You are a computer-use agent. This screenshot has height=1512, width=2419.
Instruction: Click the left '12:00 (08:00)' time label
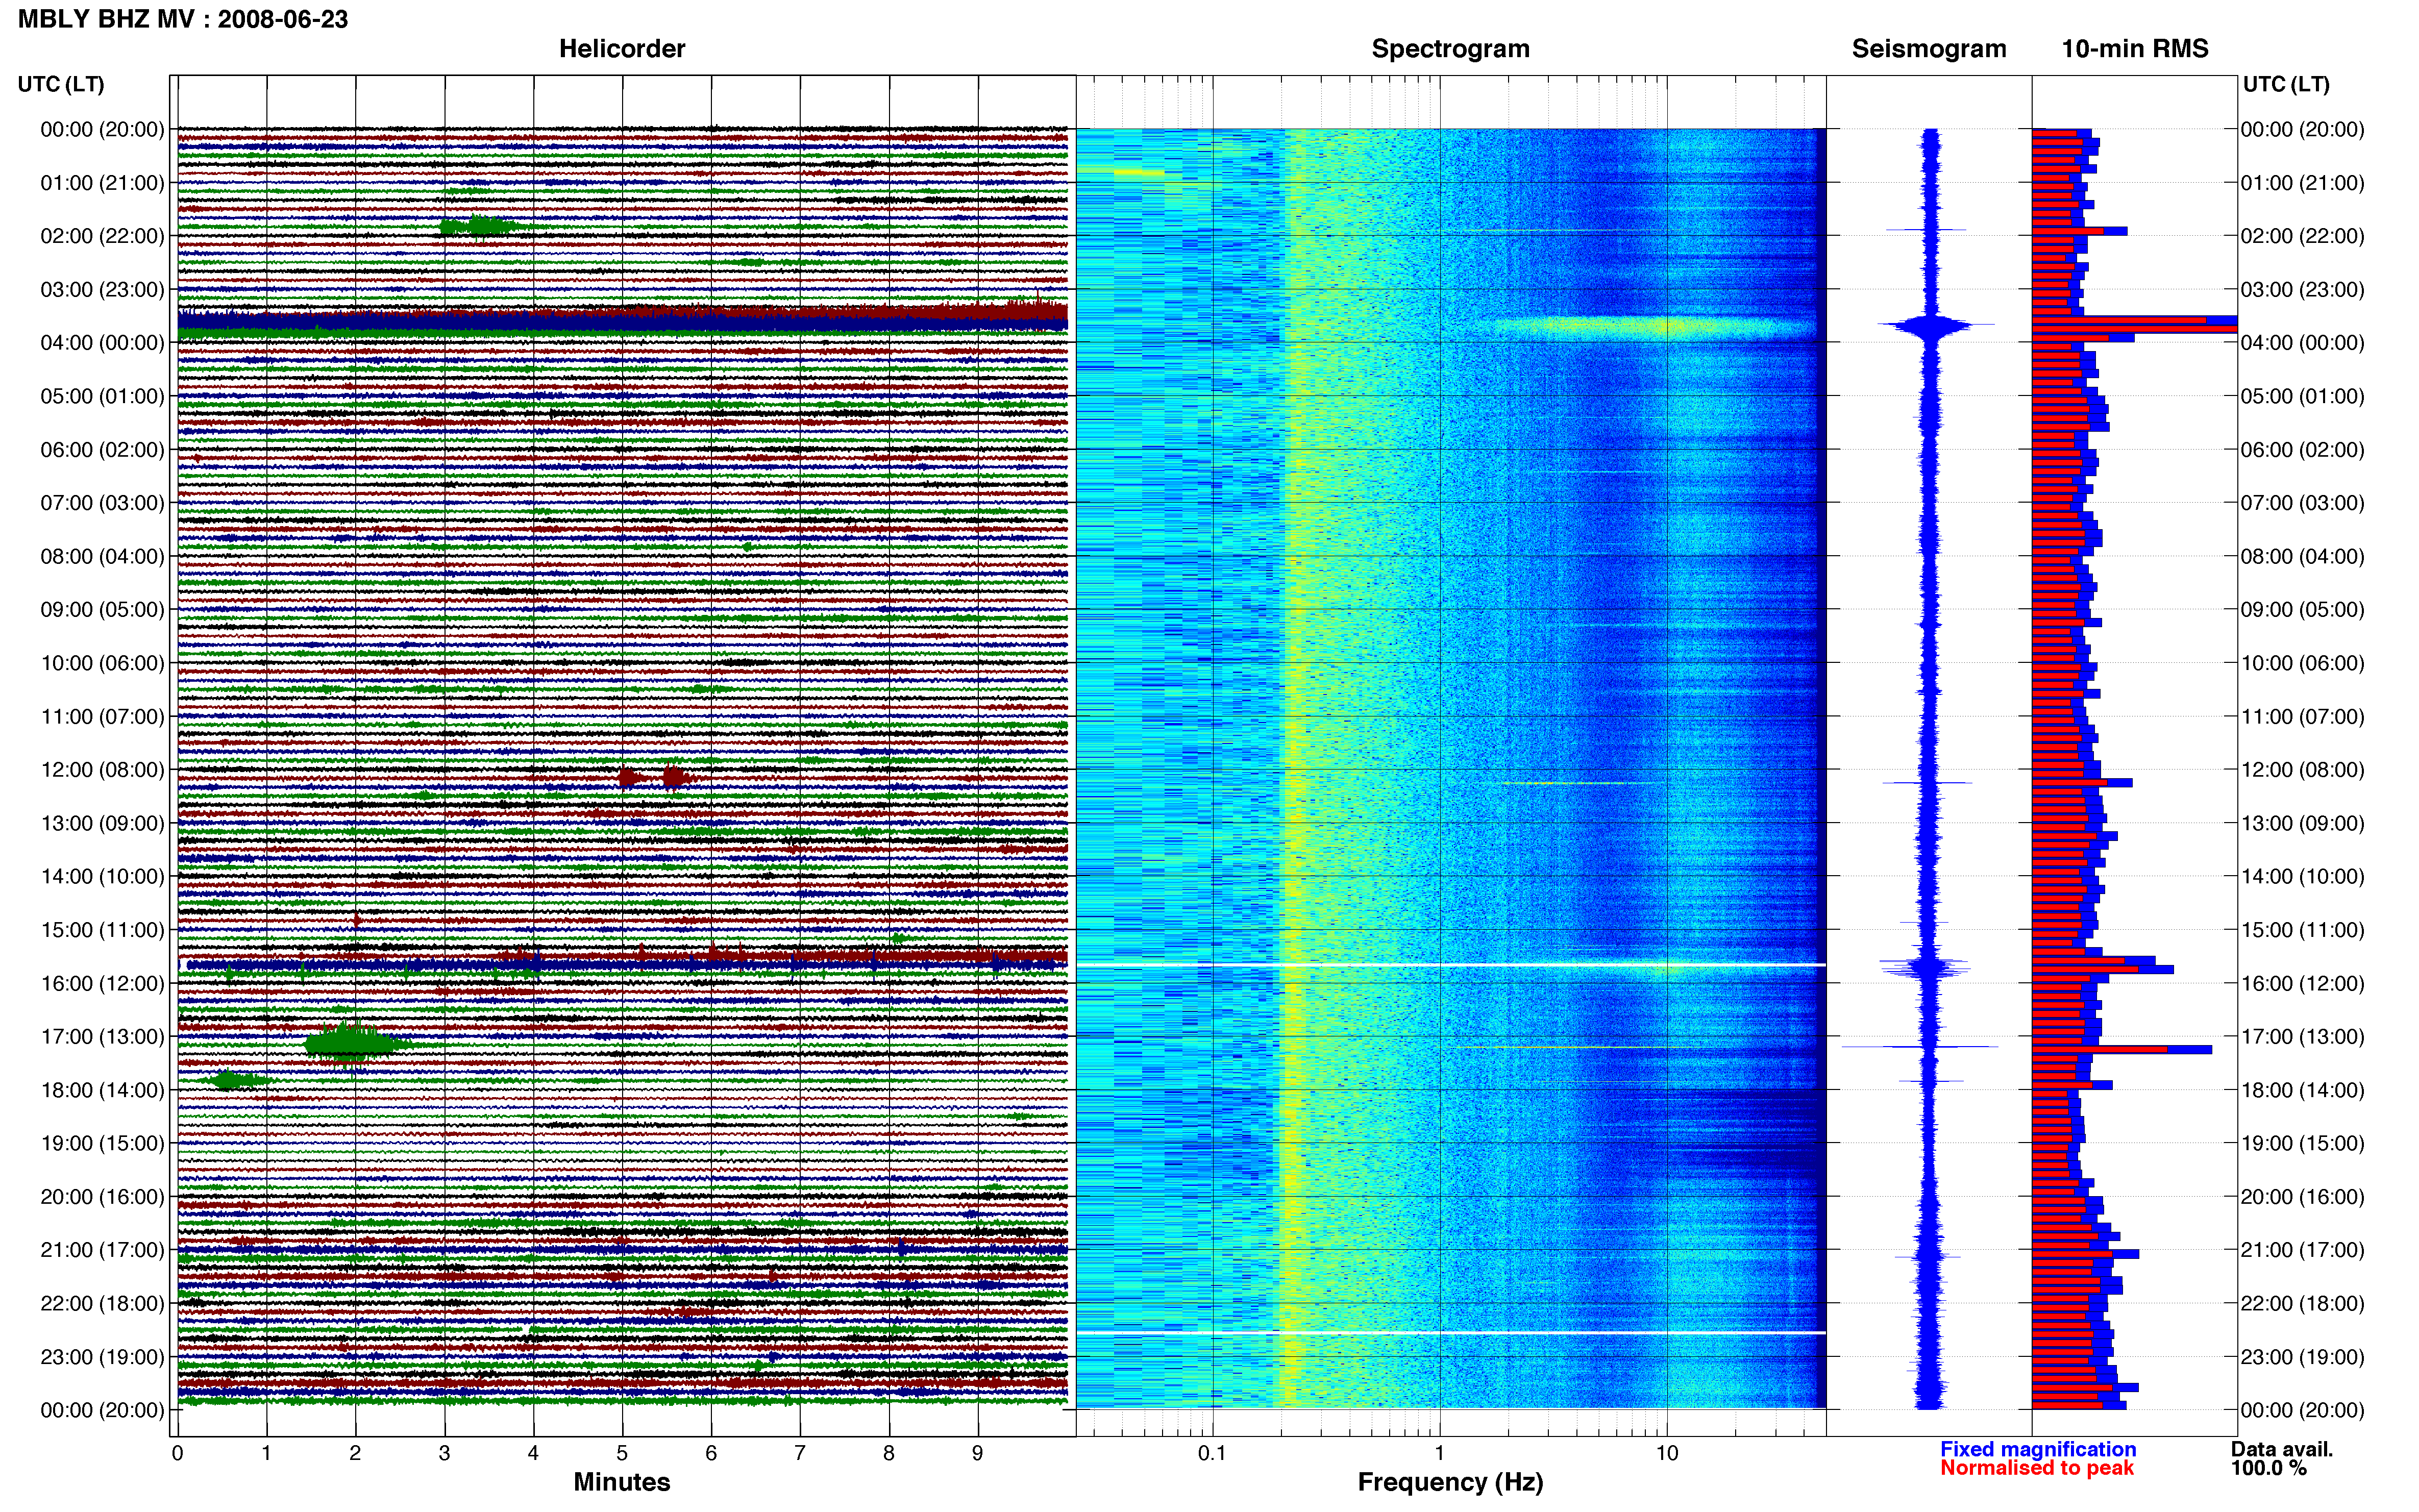[102, 770]
